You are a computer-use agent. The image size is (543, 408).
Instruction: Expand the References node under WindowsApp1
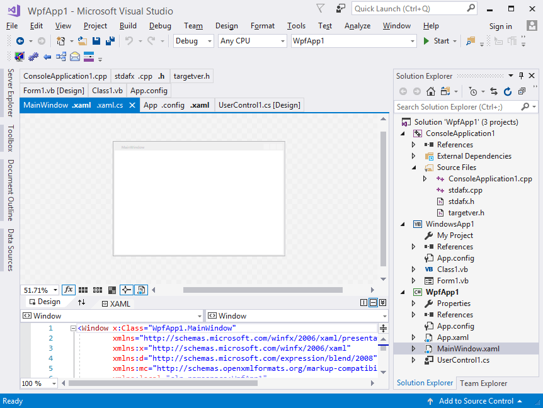pyautogui.click(x=414, y=247)
